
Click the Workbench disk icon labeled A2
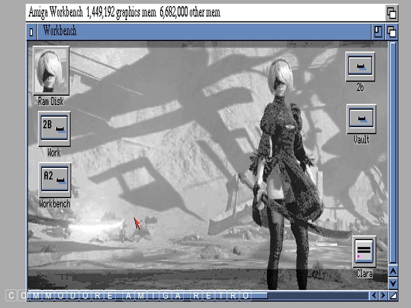(x=54, y=180)
